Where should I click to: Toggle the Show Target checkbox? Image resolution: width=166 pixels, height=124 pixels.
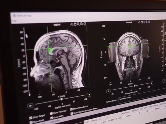(x=31, y=118)
